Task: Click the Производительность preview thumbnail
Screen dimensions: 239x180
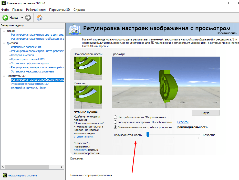Action: pos(88,68)
